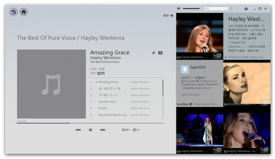Click the progress bar playhead knob
Viewport: 275px width, 159px height.
[x=68, y=123]
